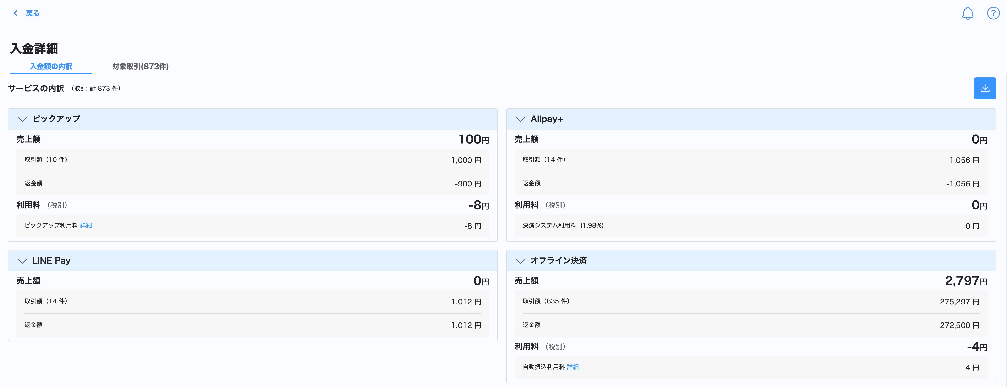
Task: Click オフライン決済 取引額 (835 件) row
Action: point(546,302)
